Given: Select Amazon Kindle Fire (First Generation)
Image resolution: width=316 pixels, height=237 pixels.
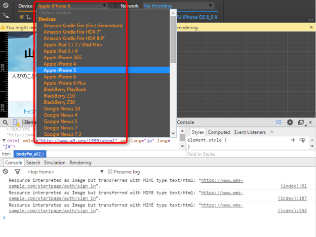Looking at the screenshot, I should [103, 26].
